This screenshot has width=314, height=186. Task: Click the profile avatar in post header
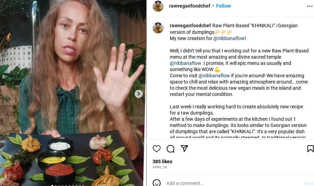[x=158, y=6]
